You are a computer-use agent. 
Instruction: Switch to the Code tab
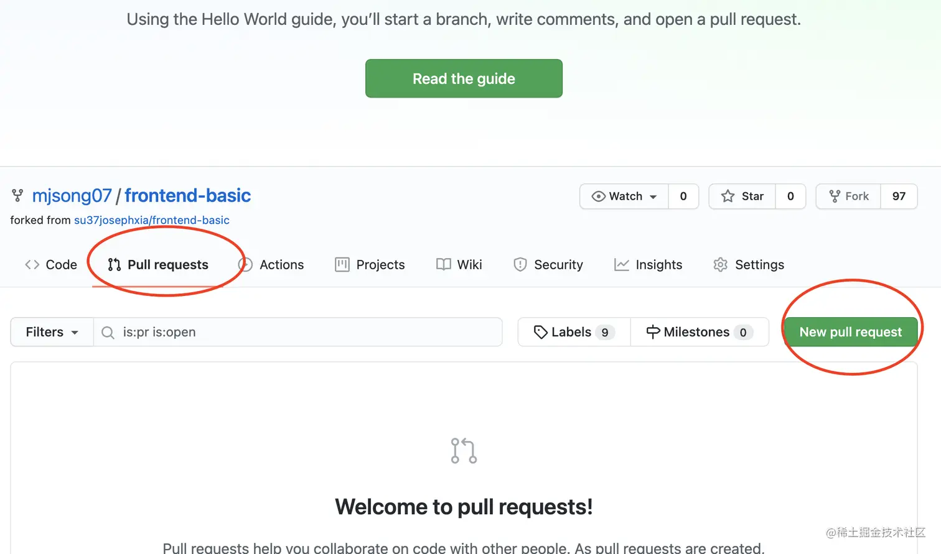(51, 265)
